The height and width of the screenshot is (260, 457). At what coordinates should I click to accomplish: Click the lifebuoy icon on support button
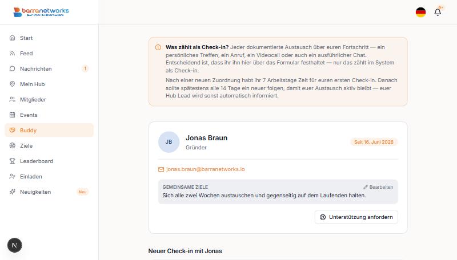[x=323, y=217]
